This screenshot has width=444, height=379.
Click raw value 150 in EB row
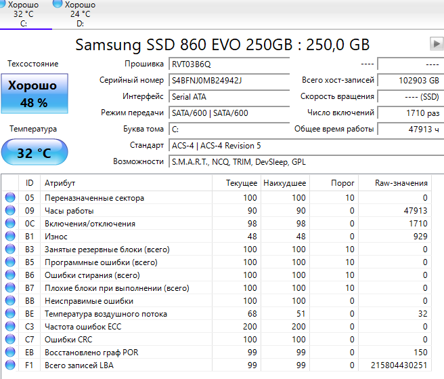pyautogui.click(x=420, y=353)
